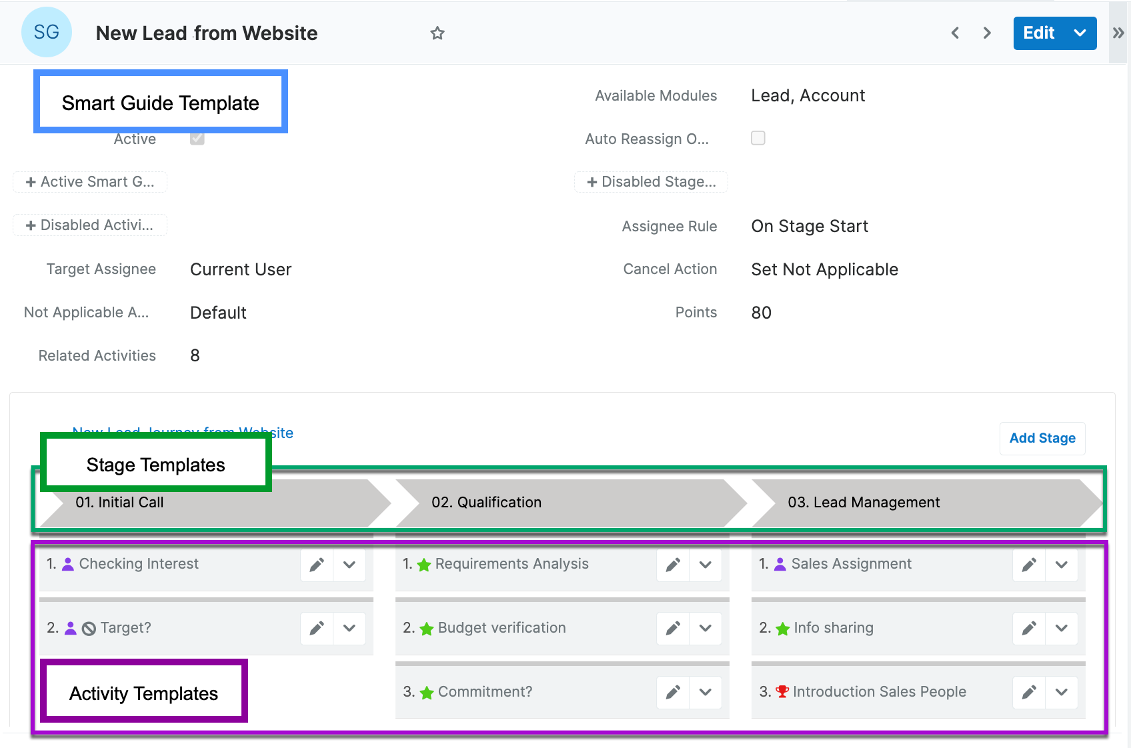Click the SG avatar icon

coord(46,32)
